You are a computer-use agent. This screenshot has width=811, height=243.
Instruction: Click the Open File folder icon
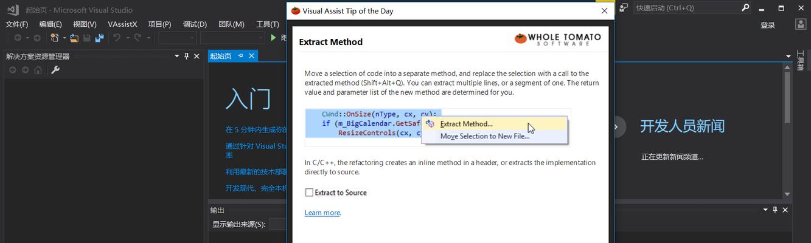(x=74, y=38)
